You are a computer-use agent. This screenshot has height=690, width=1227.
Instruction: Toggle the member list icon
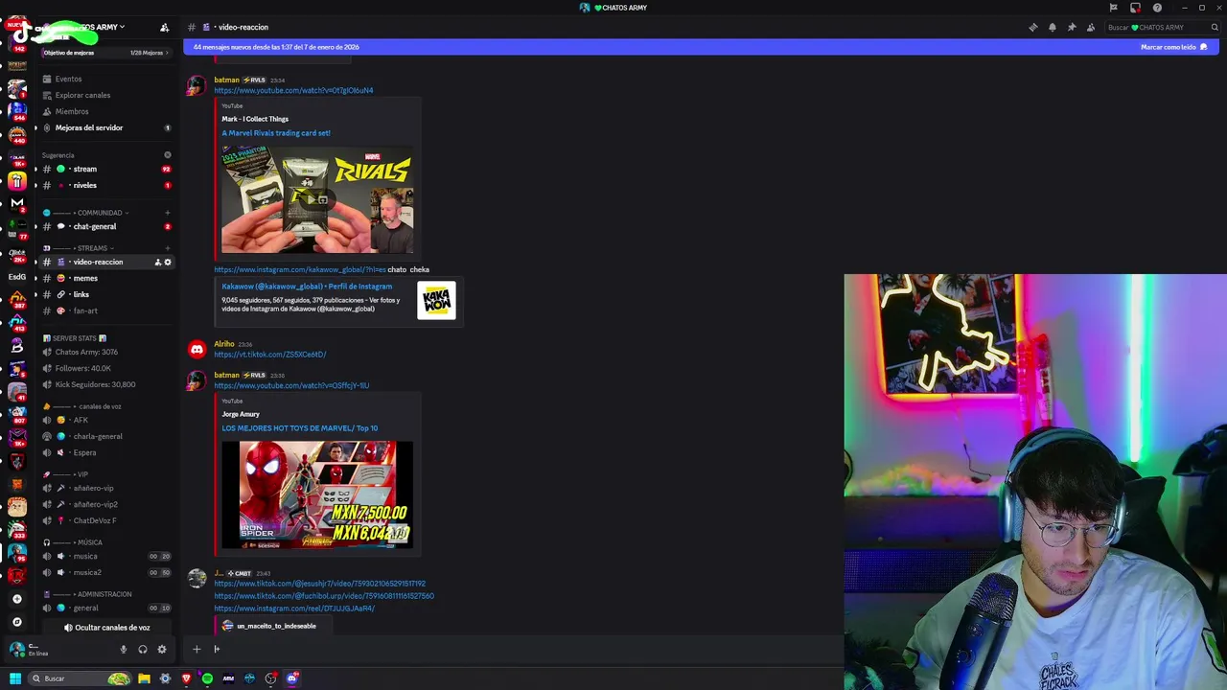[1090, 27]
